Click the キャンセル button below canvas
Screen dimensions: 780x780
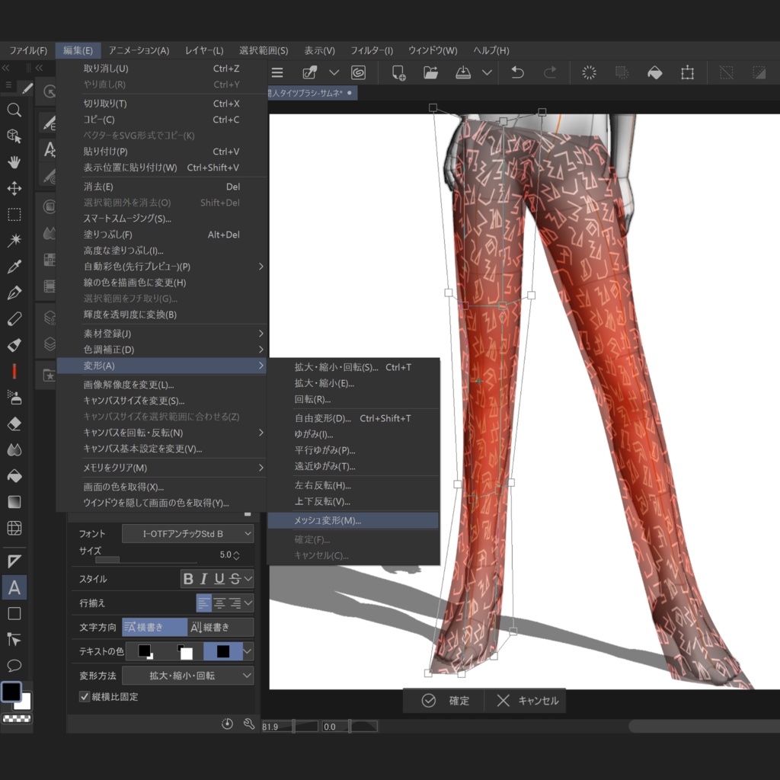point(527,701)
